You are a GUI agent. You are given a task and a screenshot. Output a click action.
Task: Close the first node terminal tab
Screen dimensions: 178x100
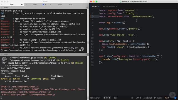click(2, 5)
